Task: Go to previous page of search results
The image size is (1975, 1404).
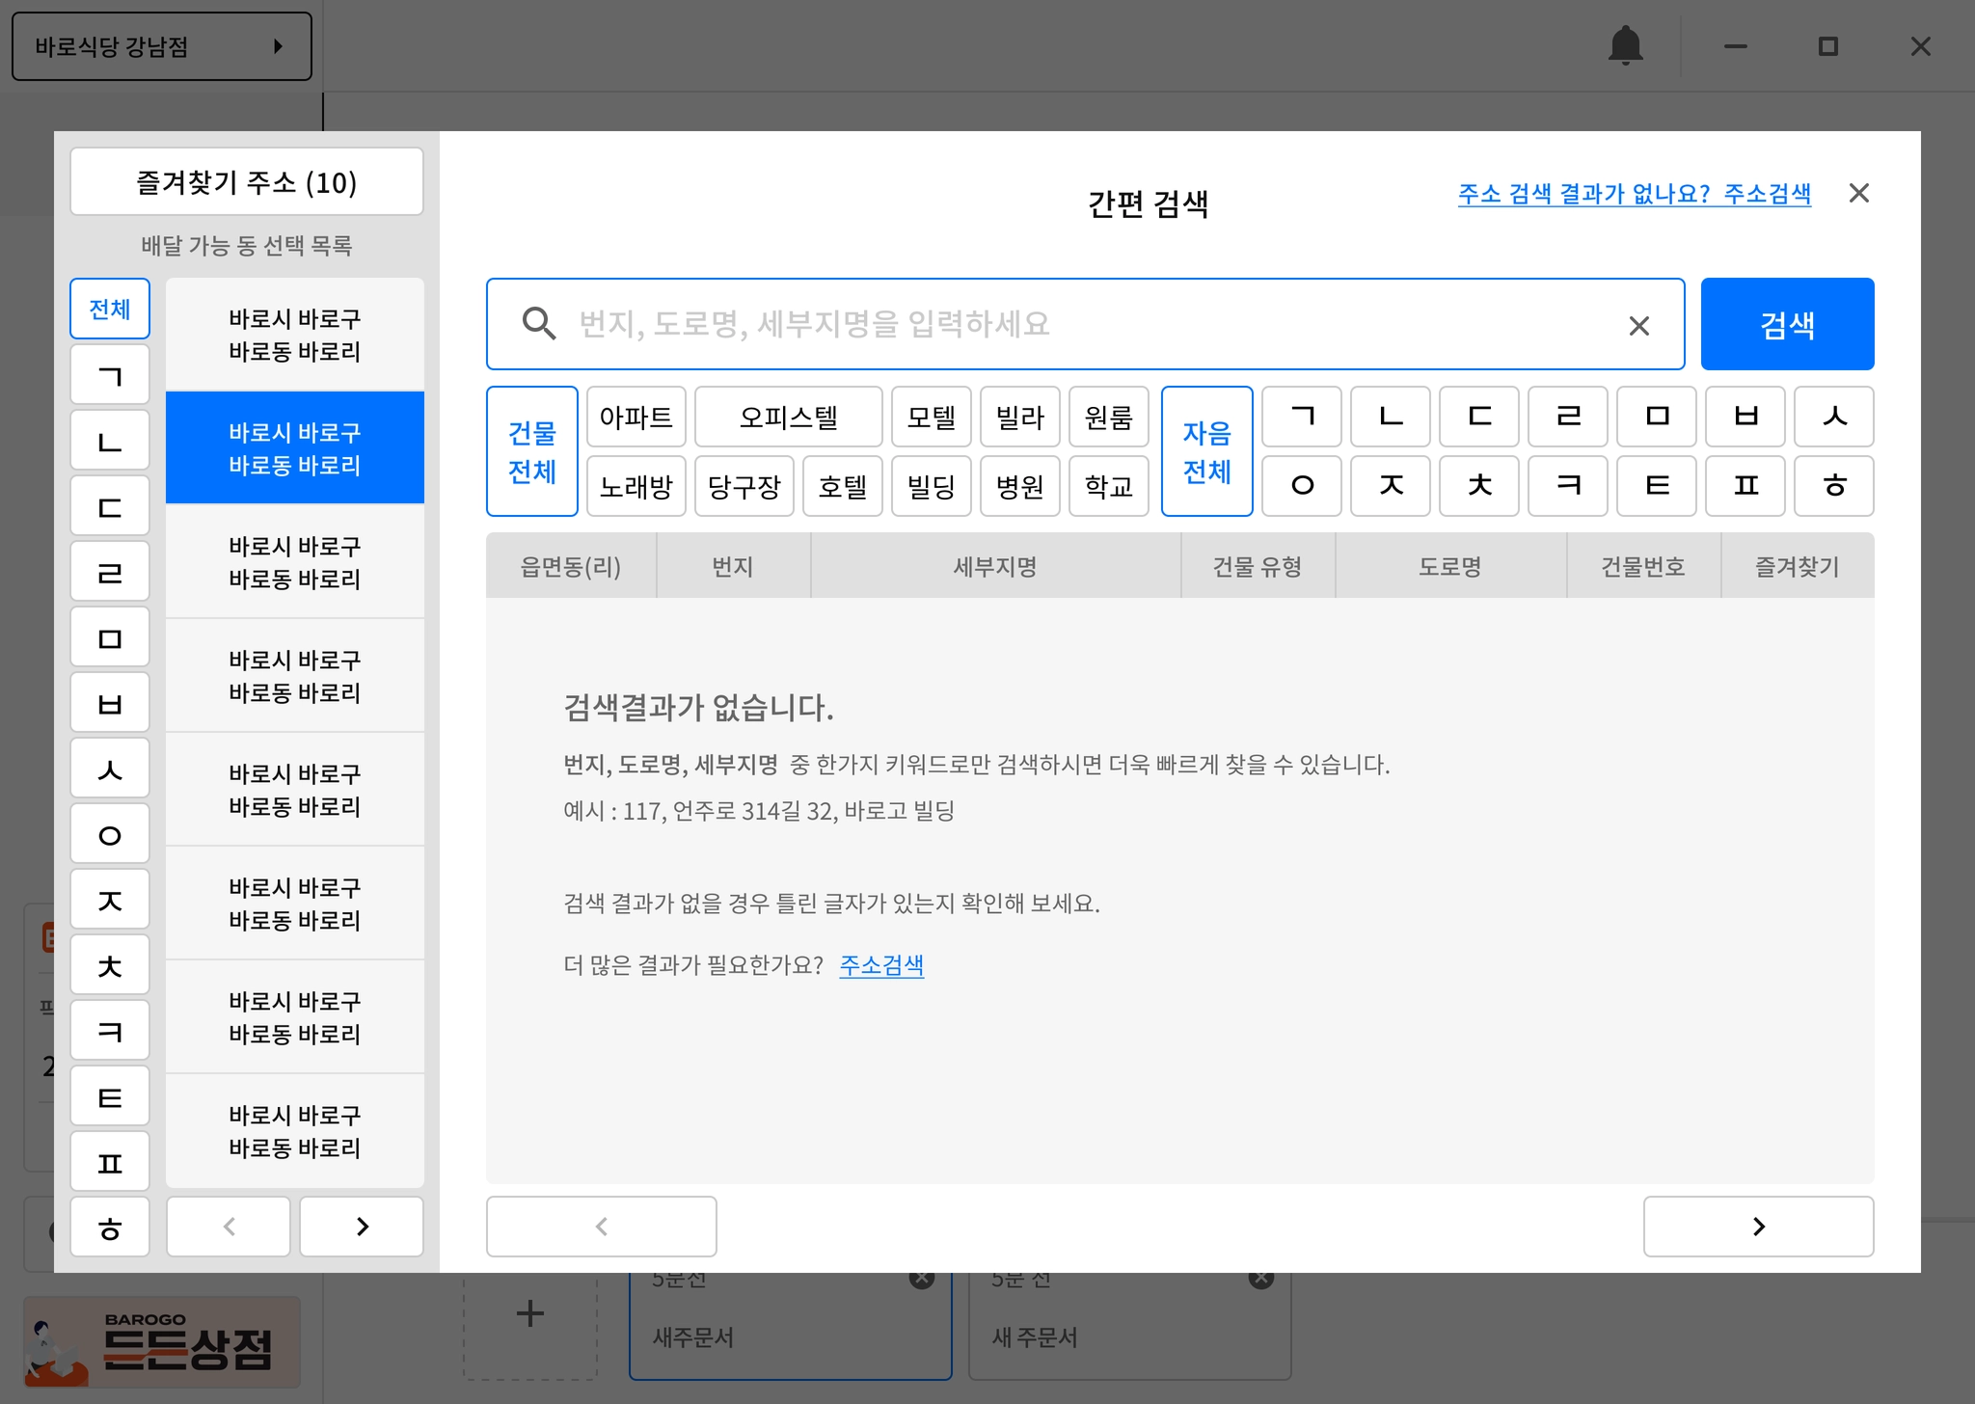Action: [x=601, y=1226]
